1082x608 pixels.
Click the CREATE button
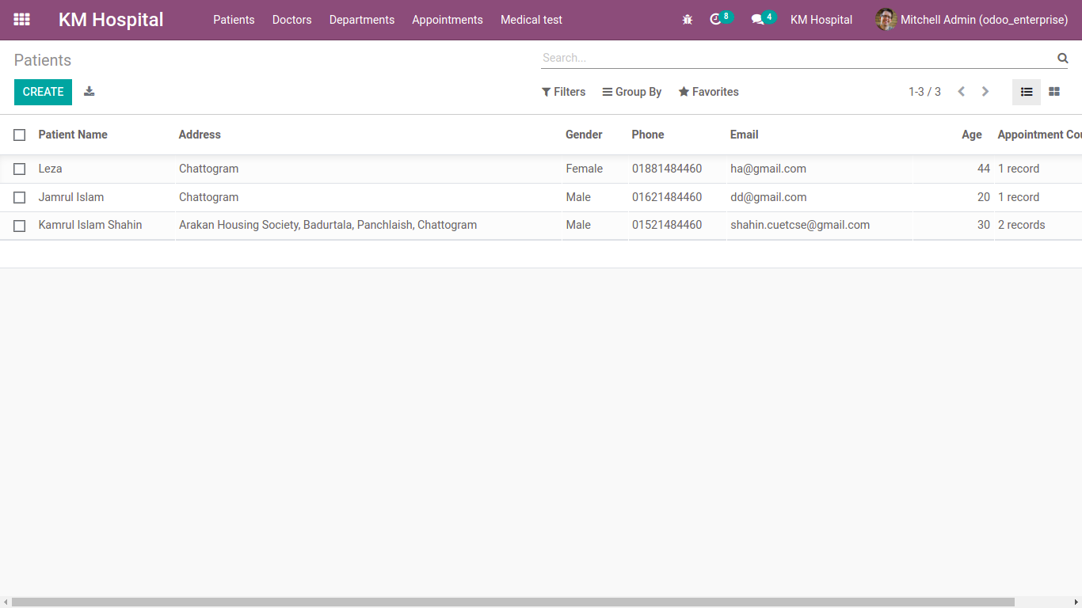(x=43, y=92)
